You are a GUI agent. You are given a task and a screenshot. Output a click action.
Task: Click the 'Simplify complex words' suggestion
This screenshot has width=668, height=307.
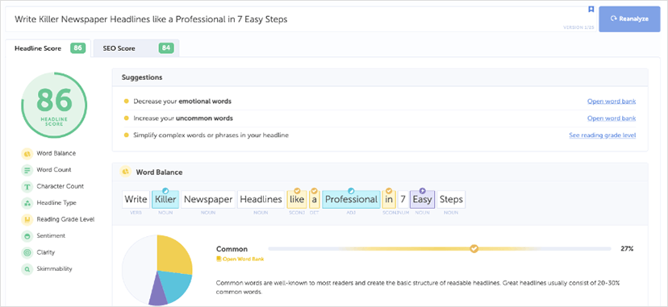point(211,135)
